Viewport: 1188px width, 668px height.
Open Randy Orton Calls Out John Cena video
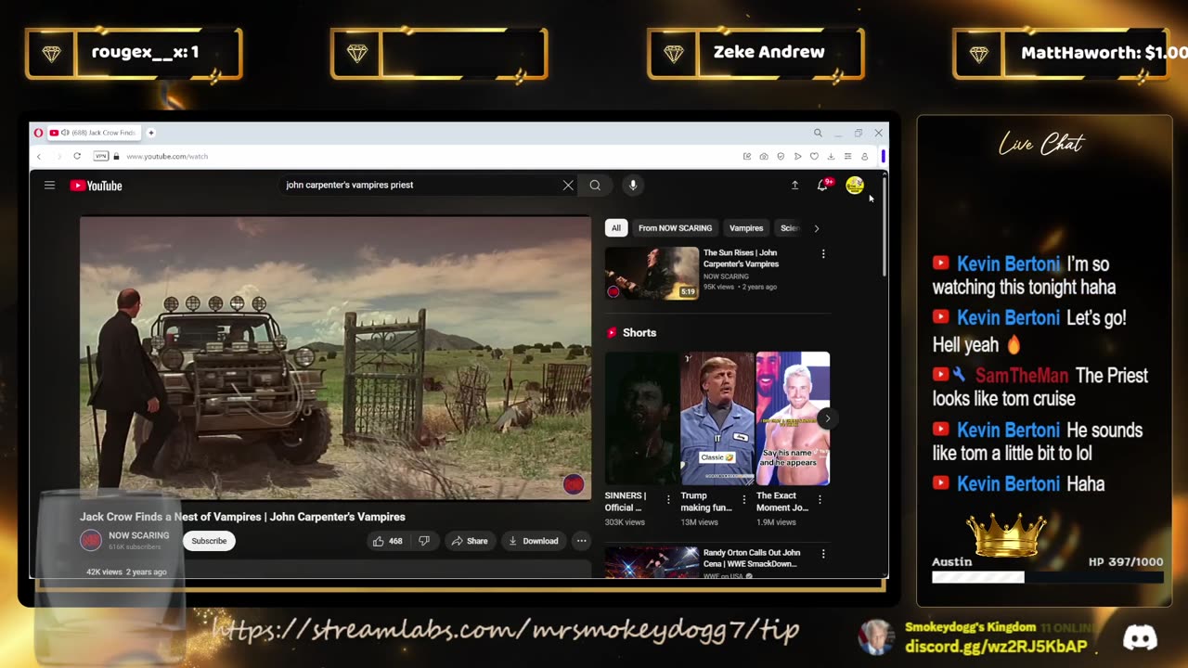752,558
